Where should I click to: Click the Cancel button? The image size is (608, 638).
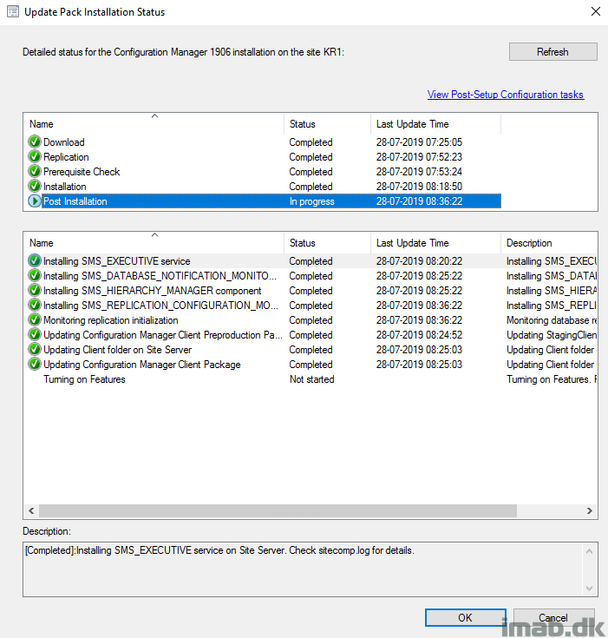(x=554, y=618)
